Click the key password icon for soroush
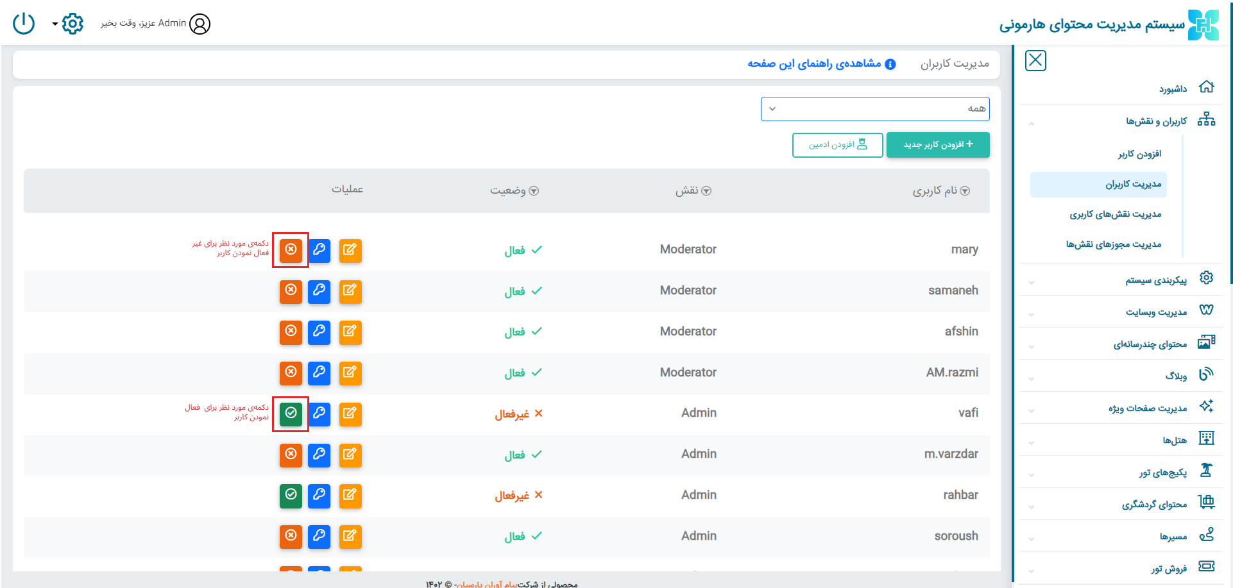 tap(319, 536)
